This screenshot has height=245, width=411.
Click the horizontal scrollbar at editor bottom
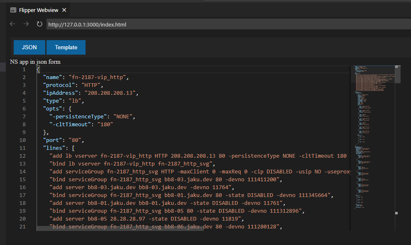coord(120,228)
